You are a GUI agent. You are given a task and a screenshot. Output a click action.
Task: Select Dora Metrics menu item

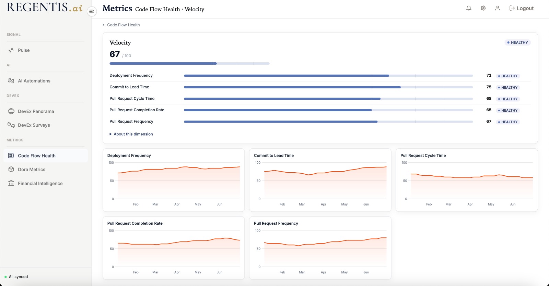pos(46,170)
